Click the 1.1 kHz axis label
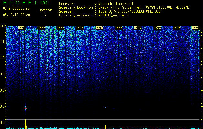203x129 pixels. coord(3,42)
